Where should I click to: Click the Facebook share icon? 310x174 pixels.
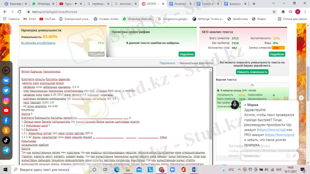point(6,121)
